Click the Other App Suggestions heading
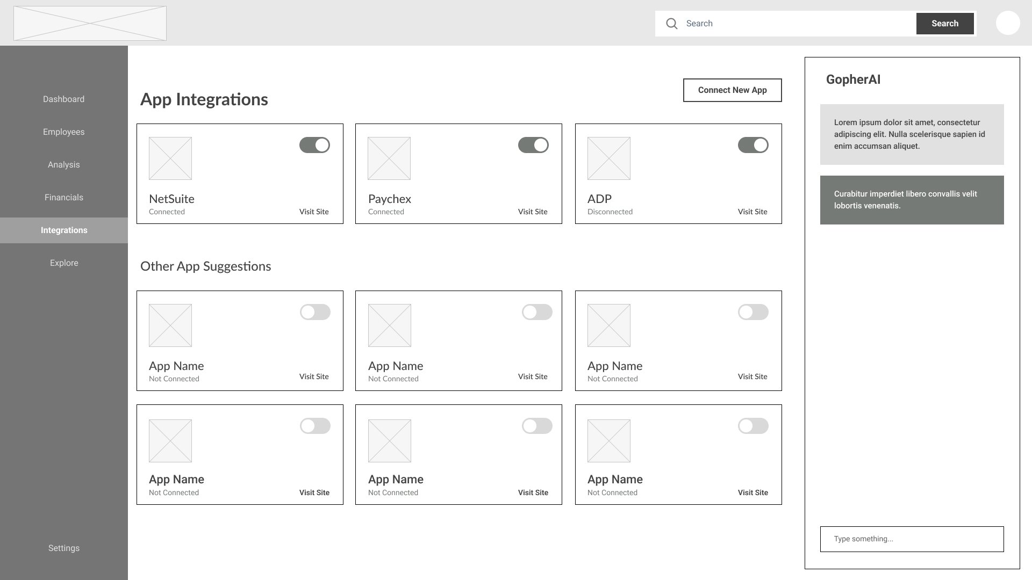This screenshot has height=580, width=1032. [205, 266]
